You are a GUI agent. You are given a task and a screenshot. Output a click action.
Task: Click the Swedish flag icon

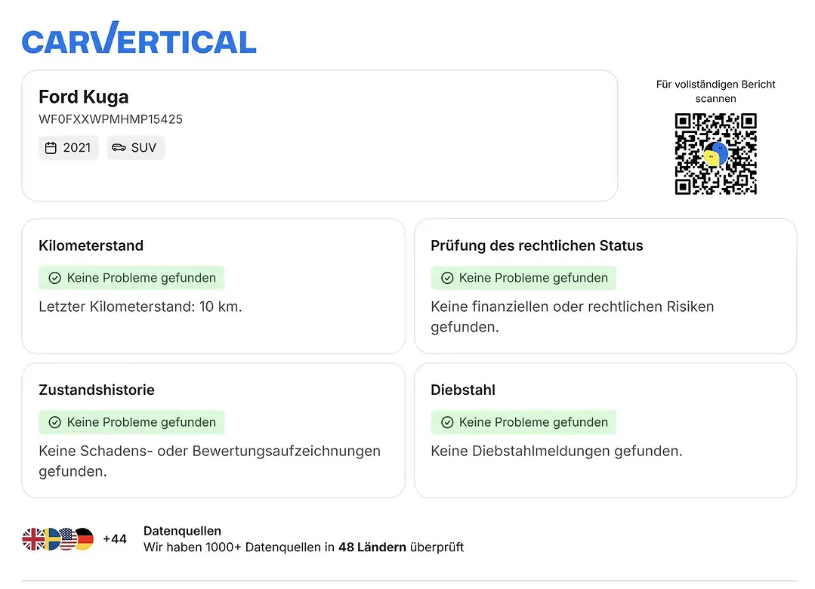(51, 539)
